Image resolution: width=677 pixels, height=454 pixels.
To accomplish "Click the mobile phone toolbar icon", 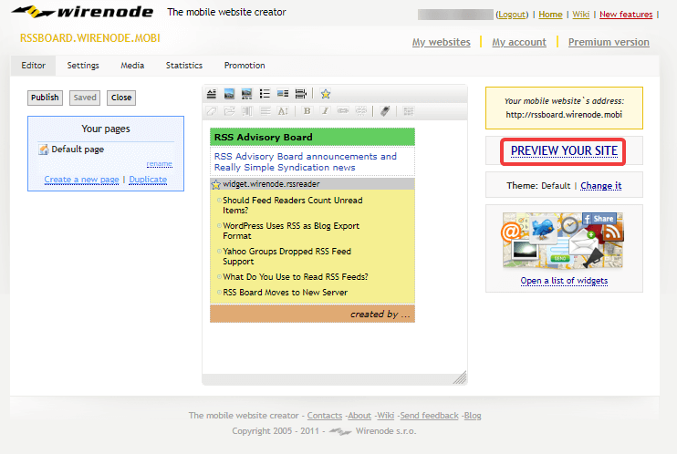I will (x=385, y=111).
